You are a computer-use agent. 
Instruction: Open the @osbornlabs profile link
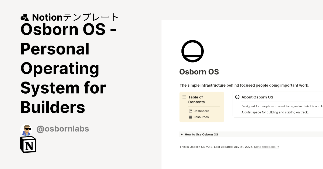(x=63, y=129)
